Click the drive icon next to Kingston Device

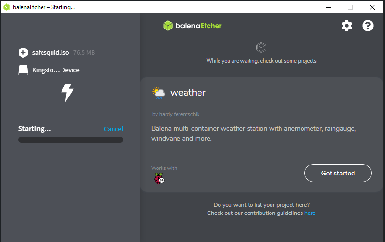[23, 70]
